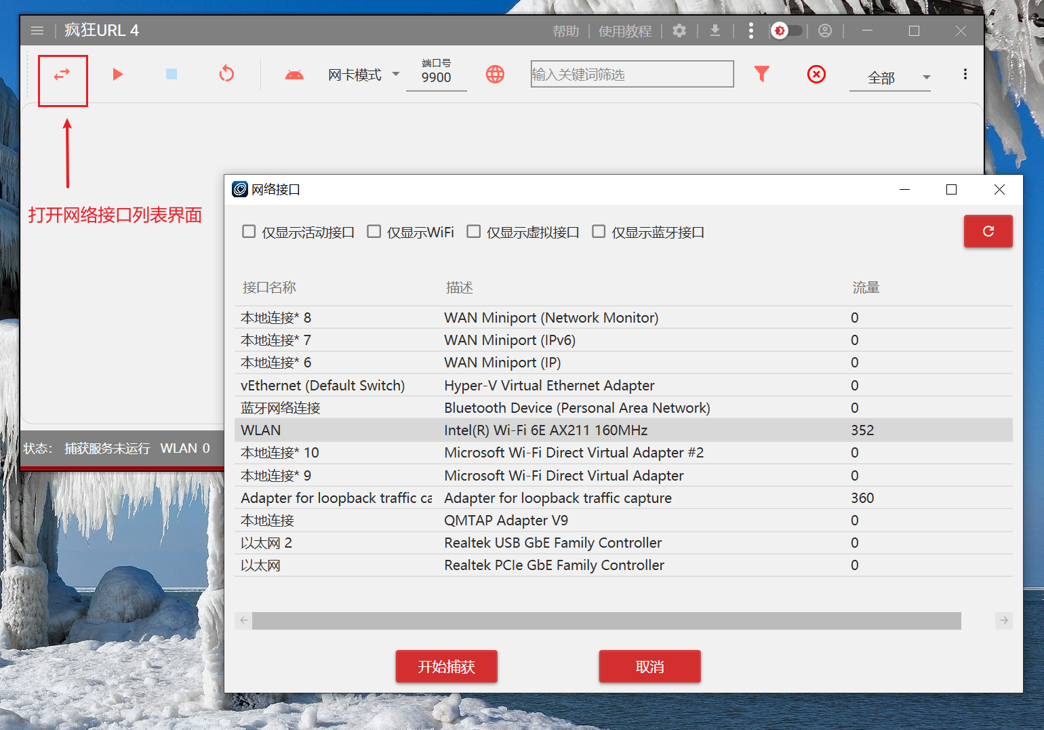Enable 仅显示活动接口 checkbox
The image size is (1044, 730).
click(249, 232)
